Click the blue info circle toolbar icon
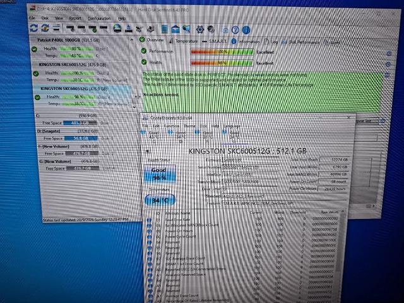Screen dimensions: 404x303 [x=246, y=30]
